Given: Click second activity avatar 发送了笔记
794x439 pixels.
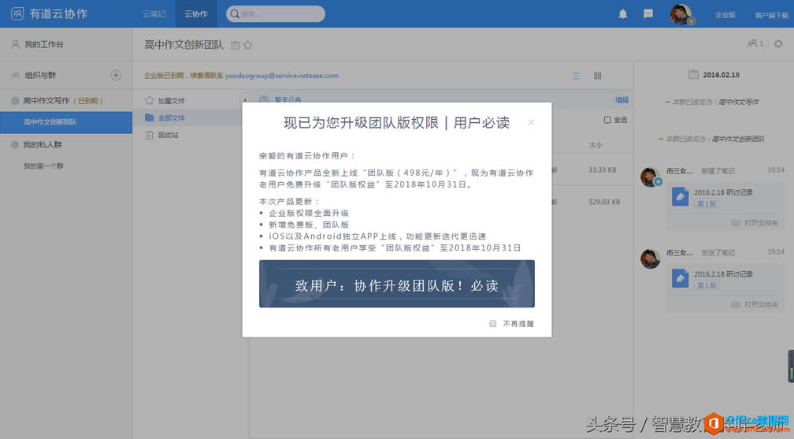Looking at the screenshot, I should [x=650, y=259].
